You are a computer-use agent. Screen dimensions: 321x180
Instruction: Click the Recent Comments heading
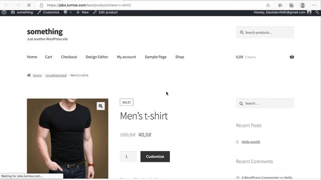coord(254,161)
